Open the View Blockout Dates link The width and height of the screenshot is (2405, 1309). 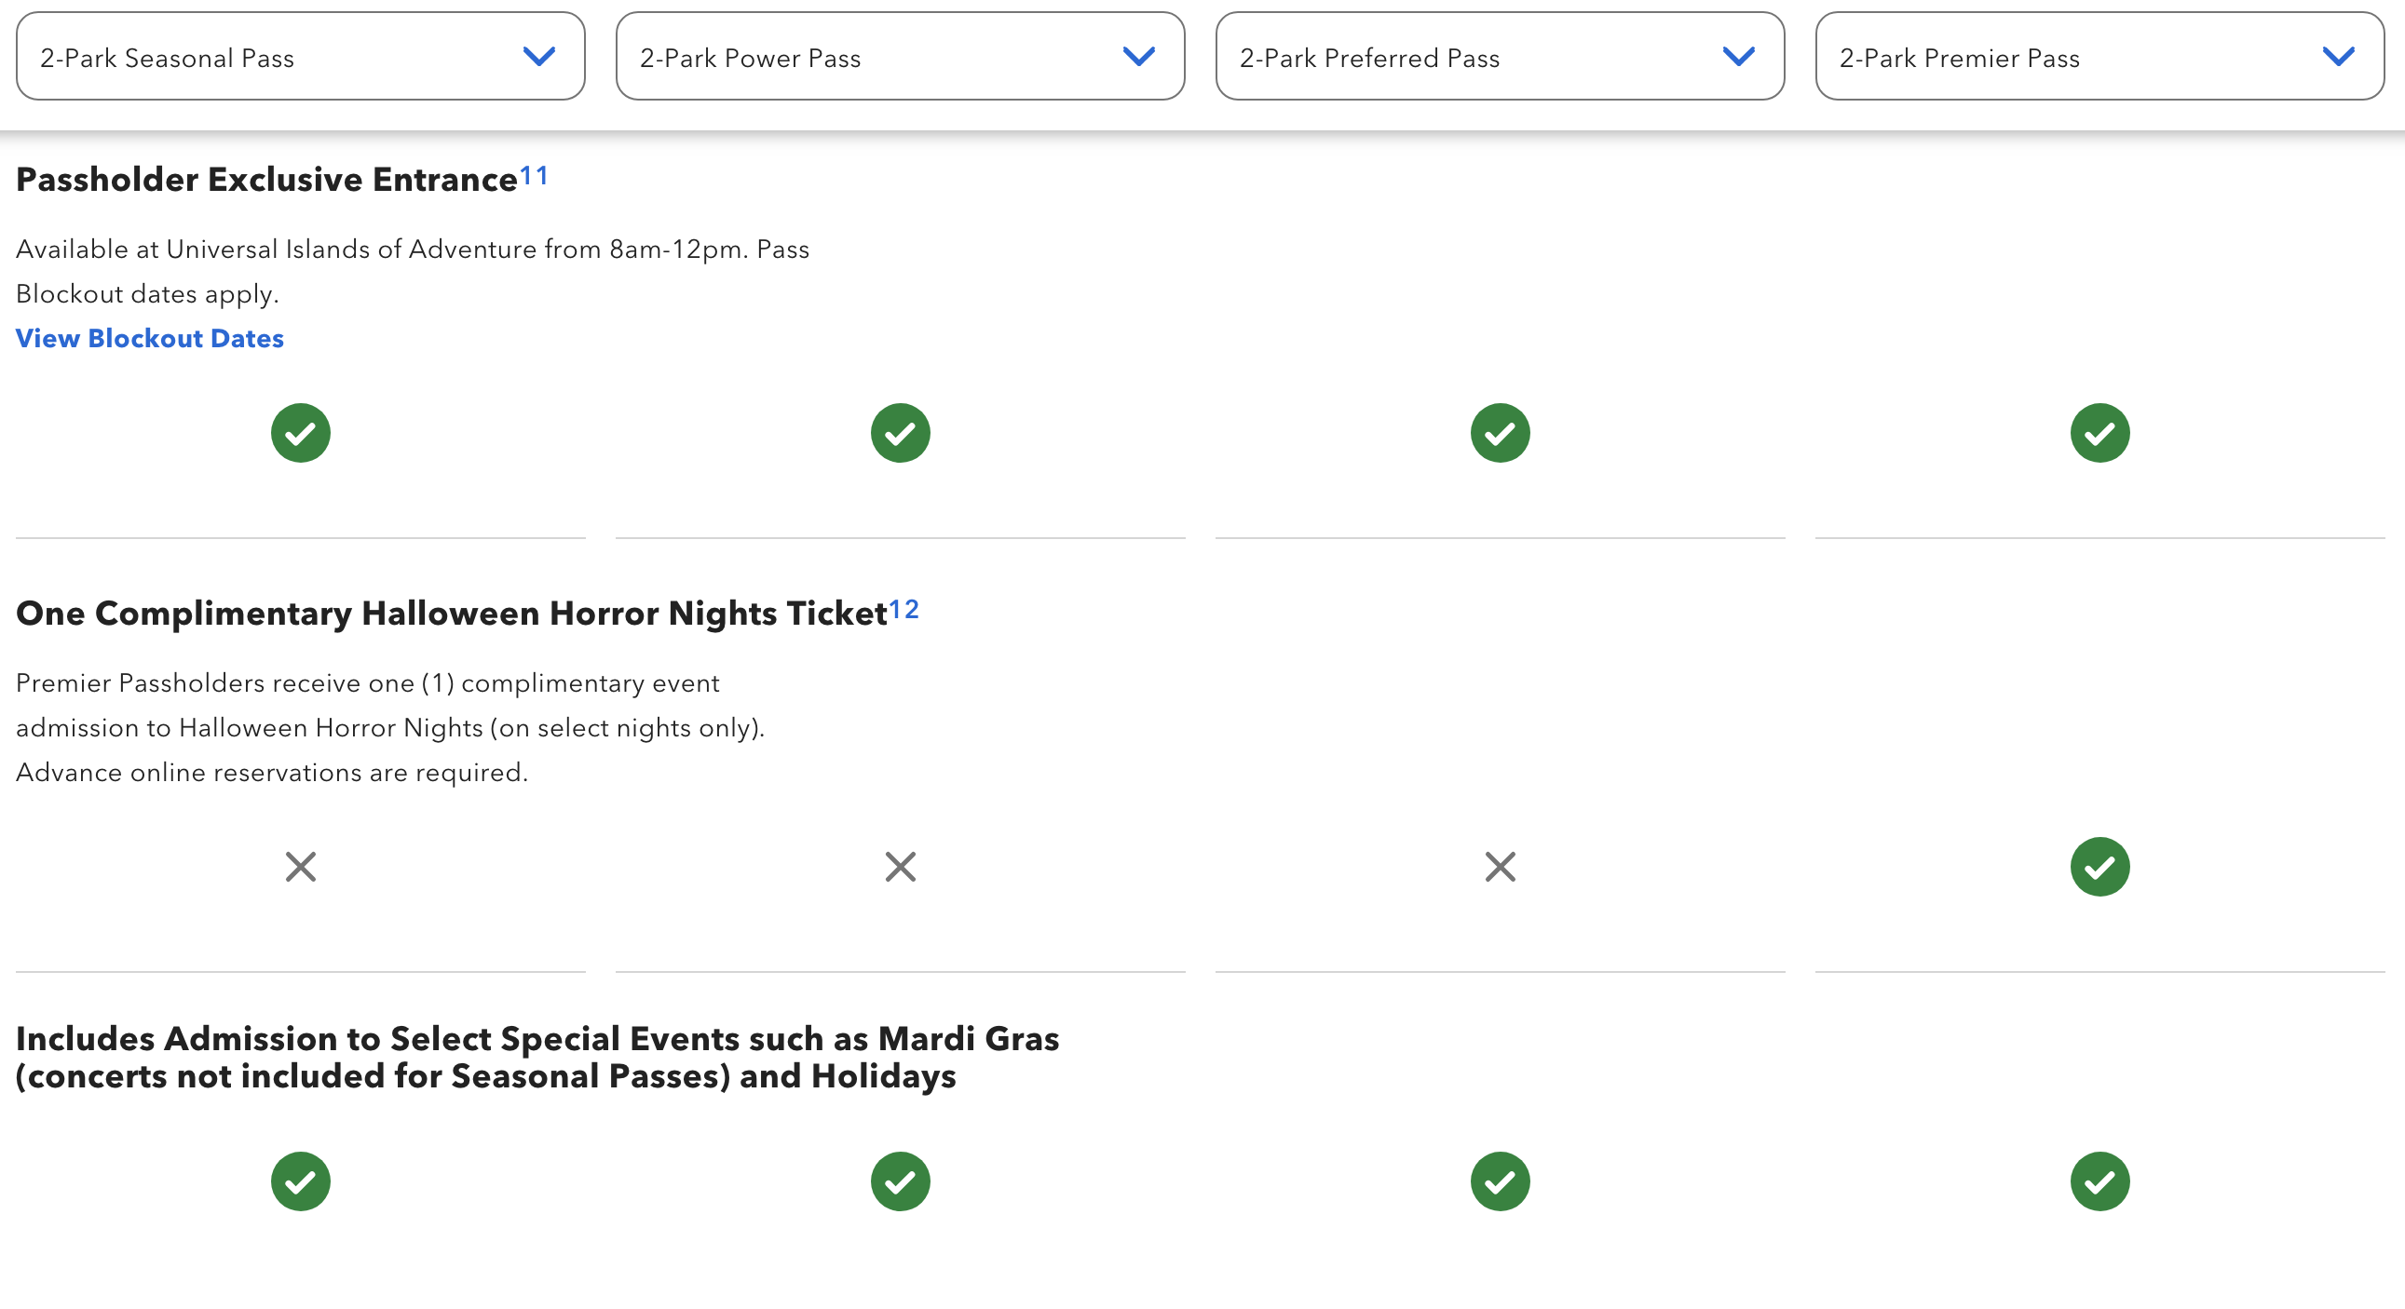point(149,338)
